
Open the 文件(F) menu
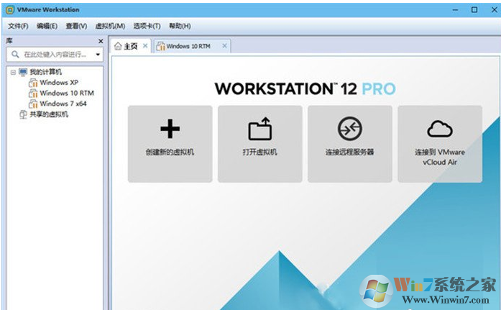pos(18,26)
